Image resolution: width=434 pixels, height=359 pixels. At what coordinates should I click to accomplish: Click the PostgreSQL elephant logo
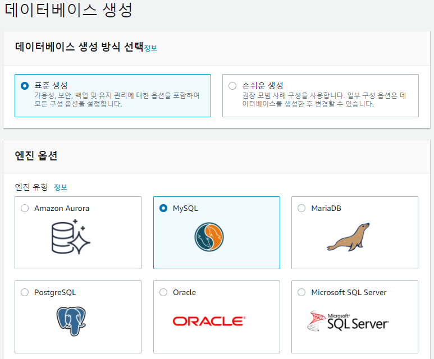click(x=71, y=321)
